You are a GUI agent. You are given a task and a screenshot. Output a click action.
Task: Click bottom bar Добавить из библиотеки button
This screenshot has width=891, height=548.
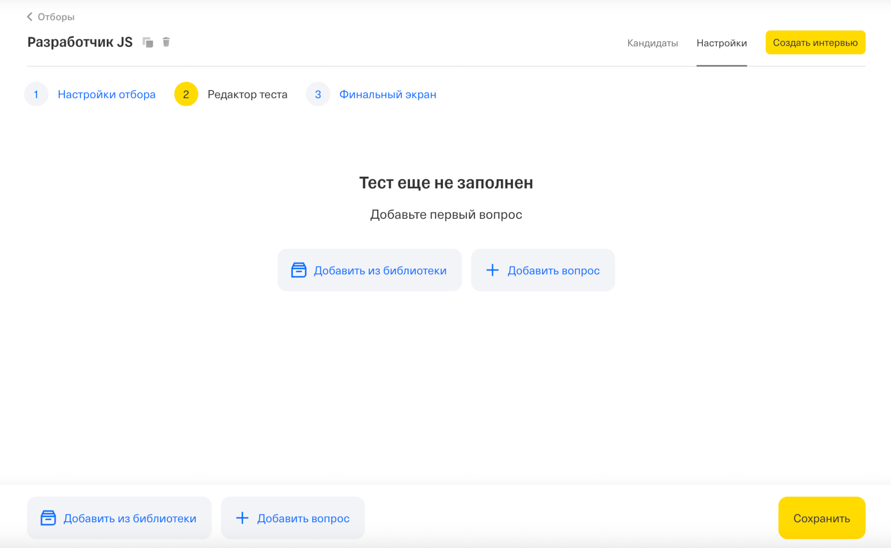click(119, 518)
